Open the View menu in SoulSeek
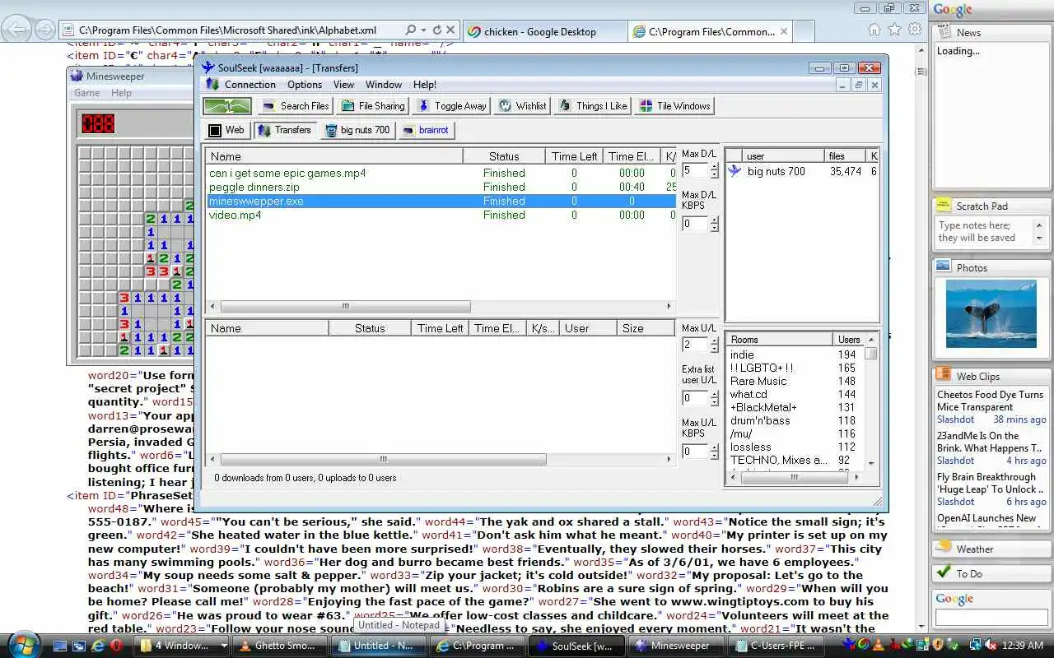Screen dimensions: 1054x658 (343, 85)
